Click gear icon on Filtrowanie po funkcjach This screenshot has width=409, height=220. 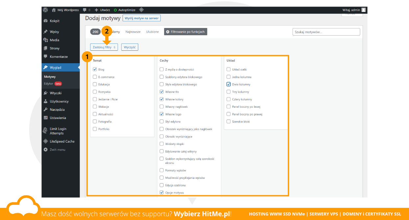tap(168, 32)
